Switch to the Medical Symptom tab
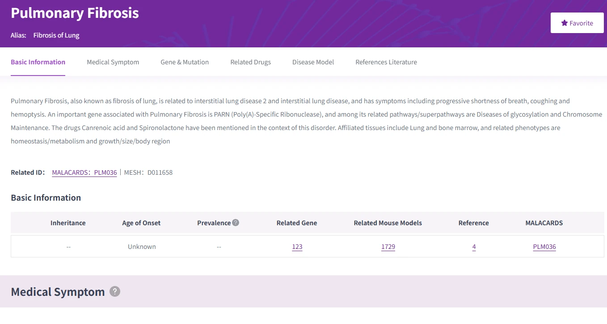This screenshot has width=607, height=324. click(x=113, y=62)
